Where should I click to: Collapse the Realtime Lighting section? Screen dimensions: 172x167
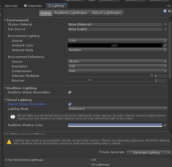[5, 88]
